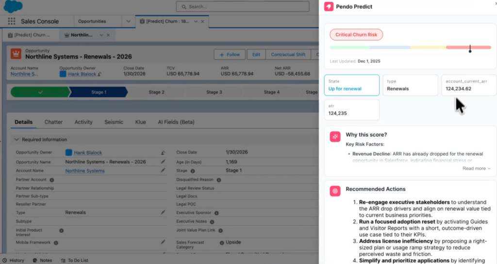Click the Pendo Predict logo icon
Image resolution: width=497 pixels, height=264 pixels.
tap(329, 6)
